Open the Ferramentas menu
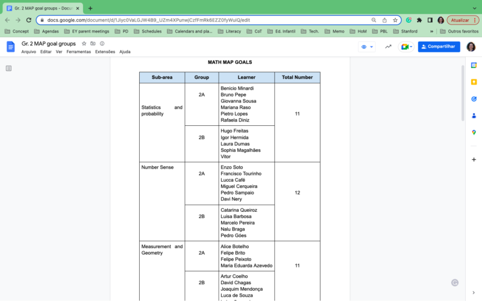The image size is (482, 301). click(78, 52)
